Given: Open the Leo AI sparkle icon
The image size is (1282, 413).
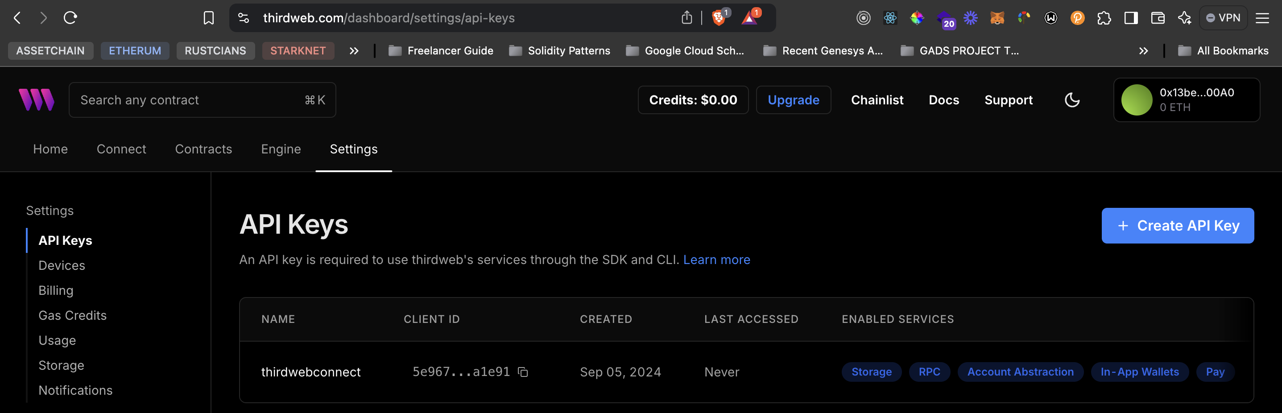Looking at the screenshot, I should (1184, 18).
